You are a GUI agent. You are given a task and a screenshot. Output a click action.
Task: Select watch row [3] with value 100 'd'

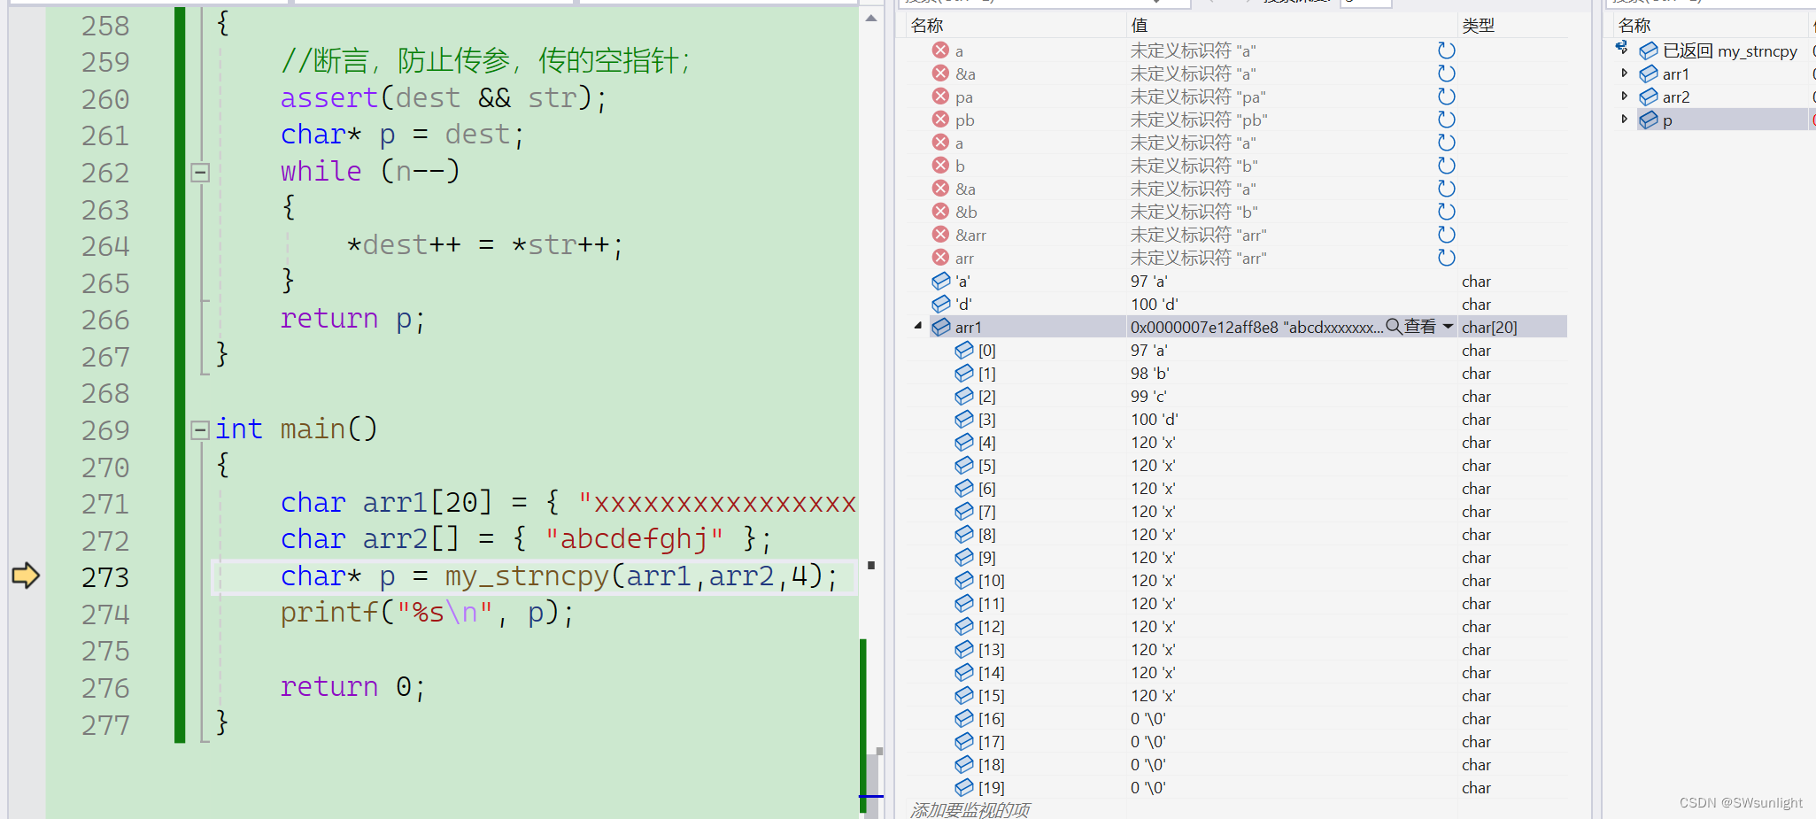click(x=1236, y=419)
